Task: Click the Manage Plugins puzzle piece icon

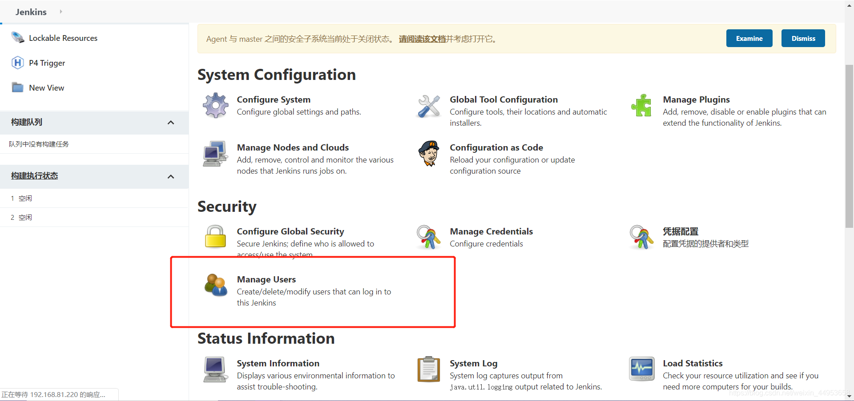Action: pos(641,105)
